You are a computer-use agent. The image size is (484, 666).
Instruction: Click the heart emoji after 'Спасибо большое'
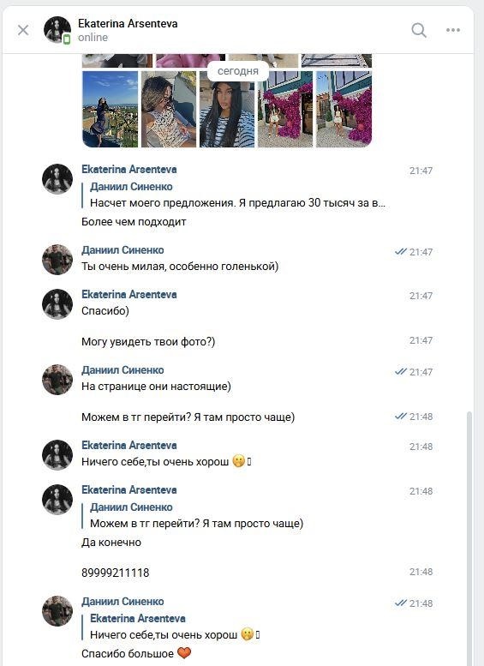(x=184, y=653)
